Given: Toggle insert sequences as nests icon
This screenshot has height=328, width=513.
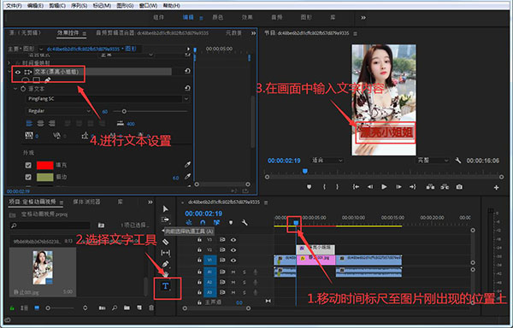Looking at the screenshot, I should [x=189, y=222].
